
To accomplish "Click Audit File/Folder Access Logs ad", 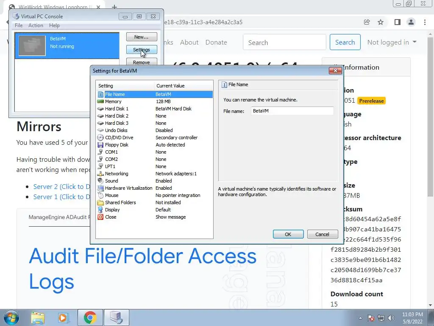I will pos(142,268).
